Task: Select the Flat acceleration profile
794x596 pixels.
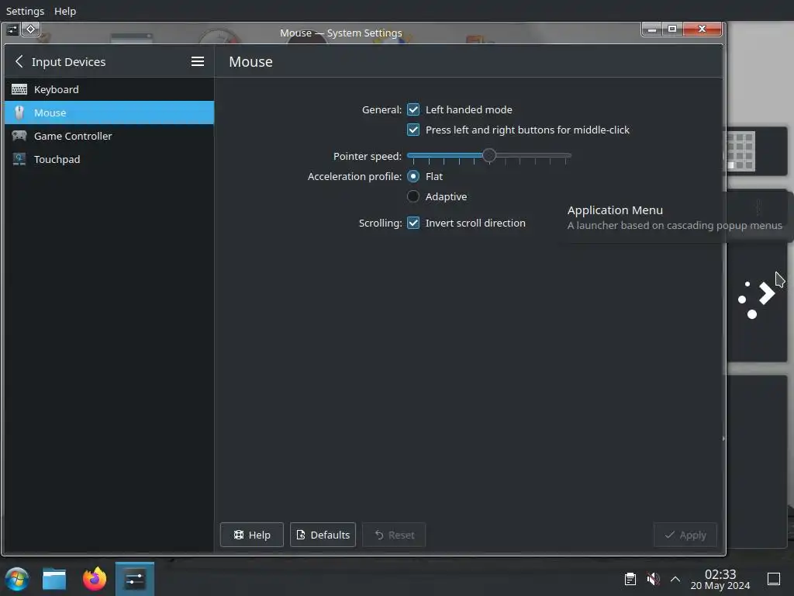Action: (413, 176)
